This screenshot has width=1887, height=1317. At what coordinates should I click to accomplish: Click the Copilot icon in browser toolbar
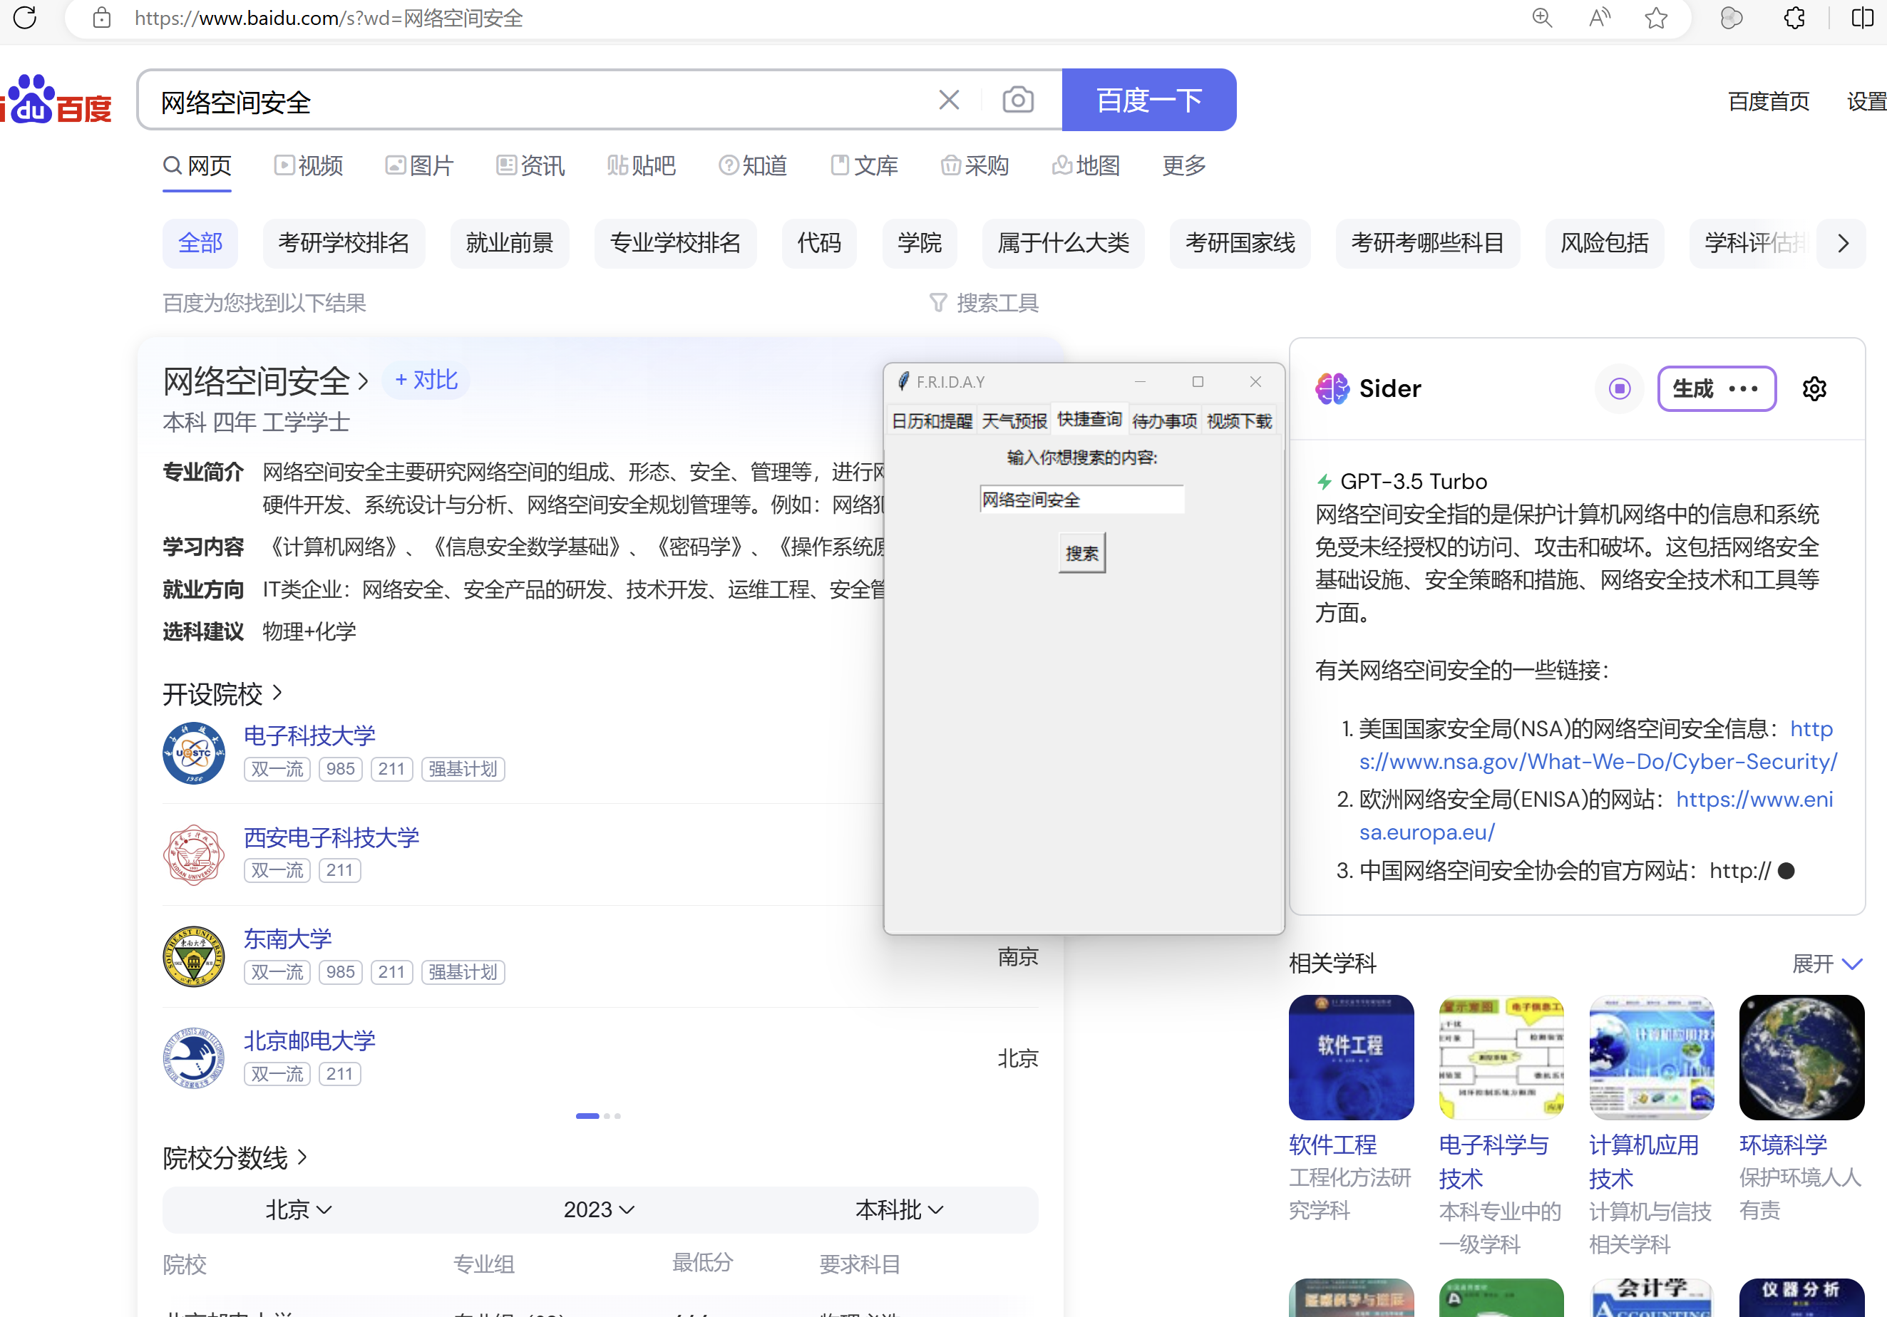[x=1731, y=18]
